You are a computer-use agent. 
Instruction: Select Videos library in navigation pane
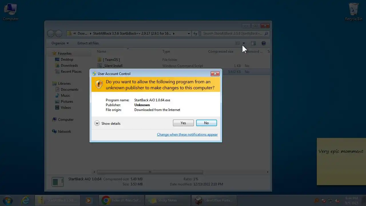(x=66, y=108)
